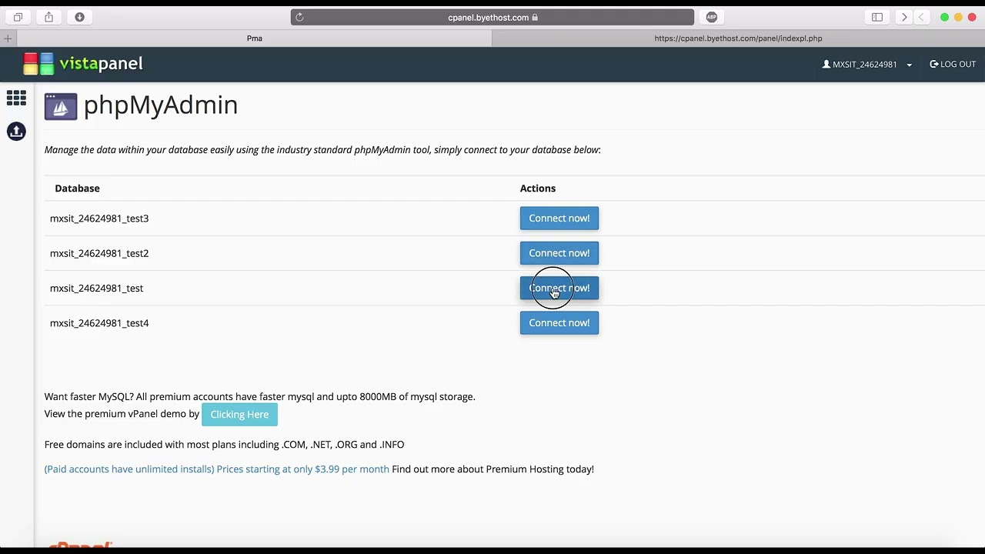Click the cpanel.byethost.com address bar

(x=492, y=17)
